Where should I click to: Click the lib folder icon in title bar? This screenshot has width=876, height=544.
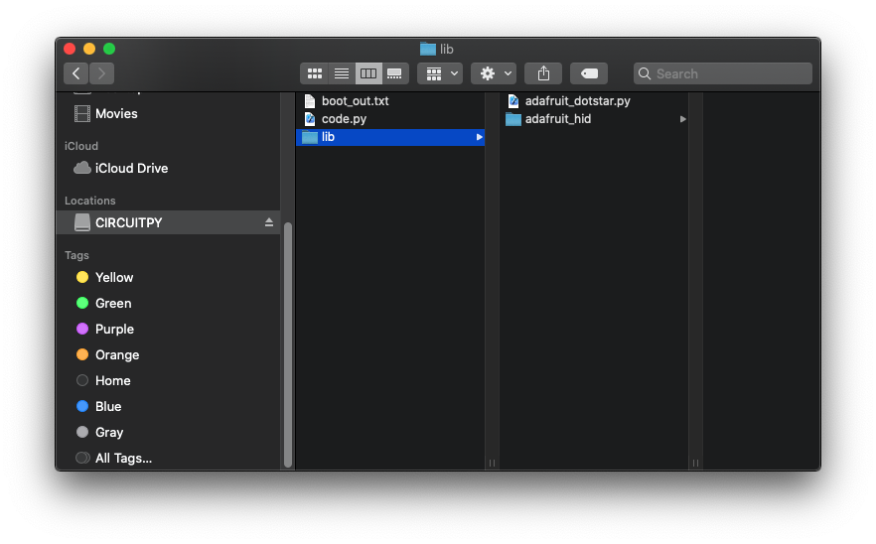428,49
